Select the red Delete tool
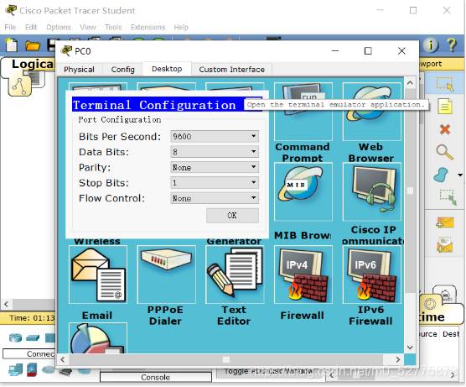466x387 pixels. click(444, 129)
